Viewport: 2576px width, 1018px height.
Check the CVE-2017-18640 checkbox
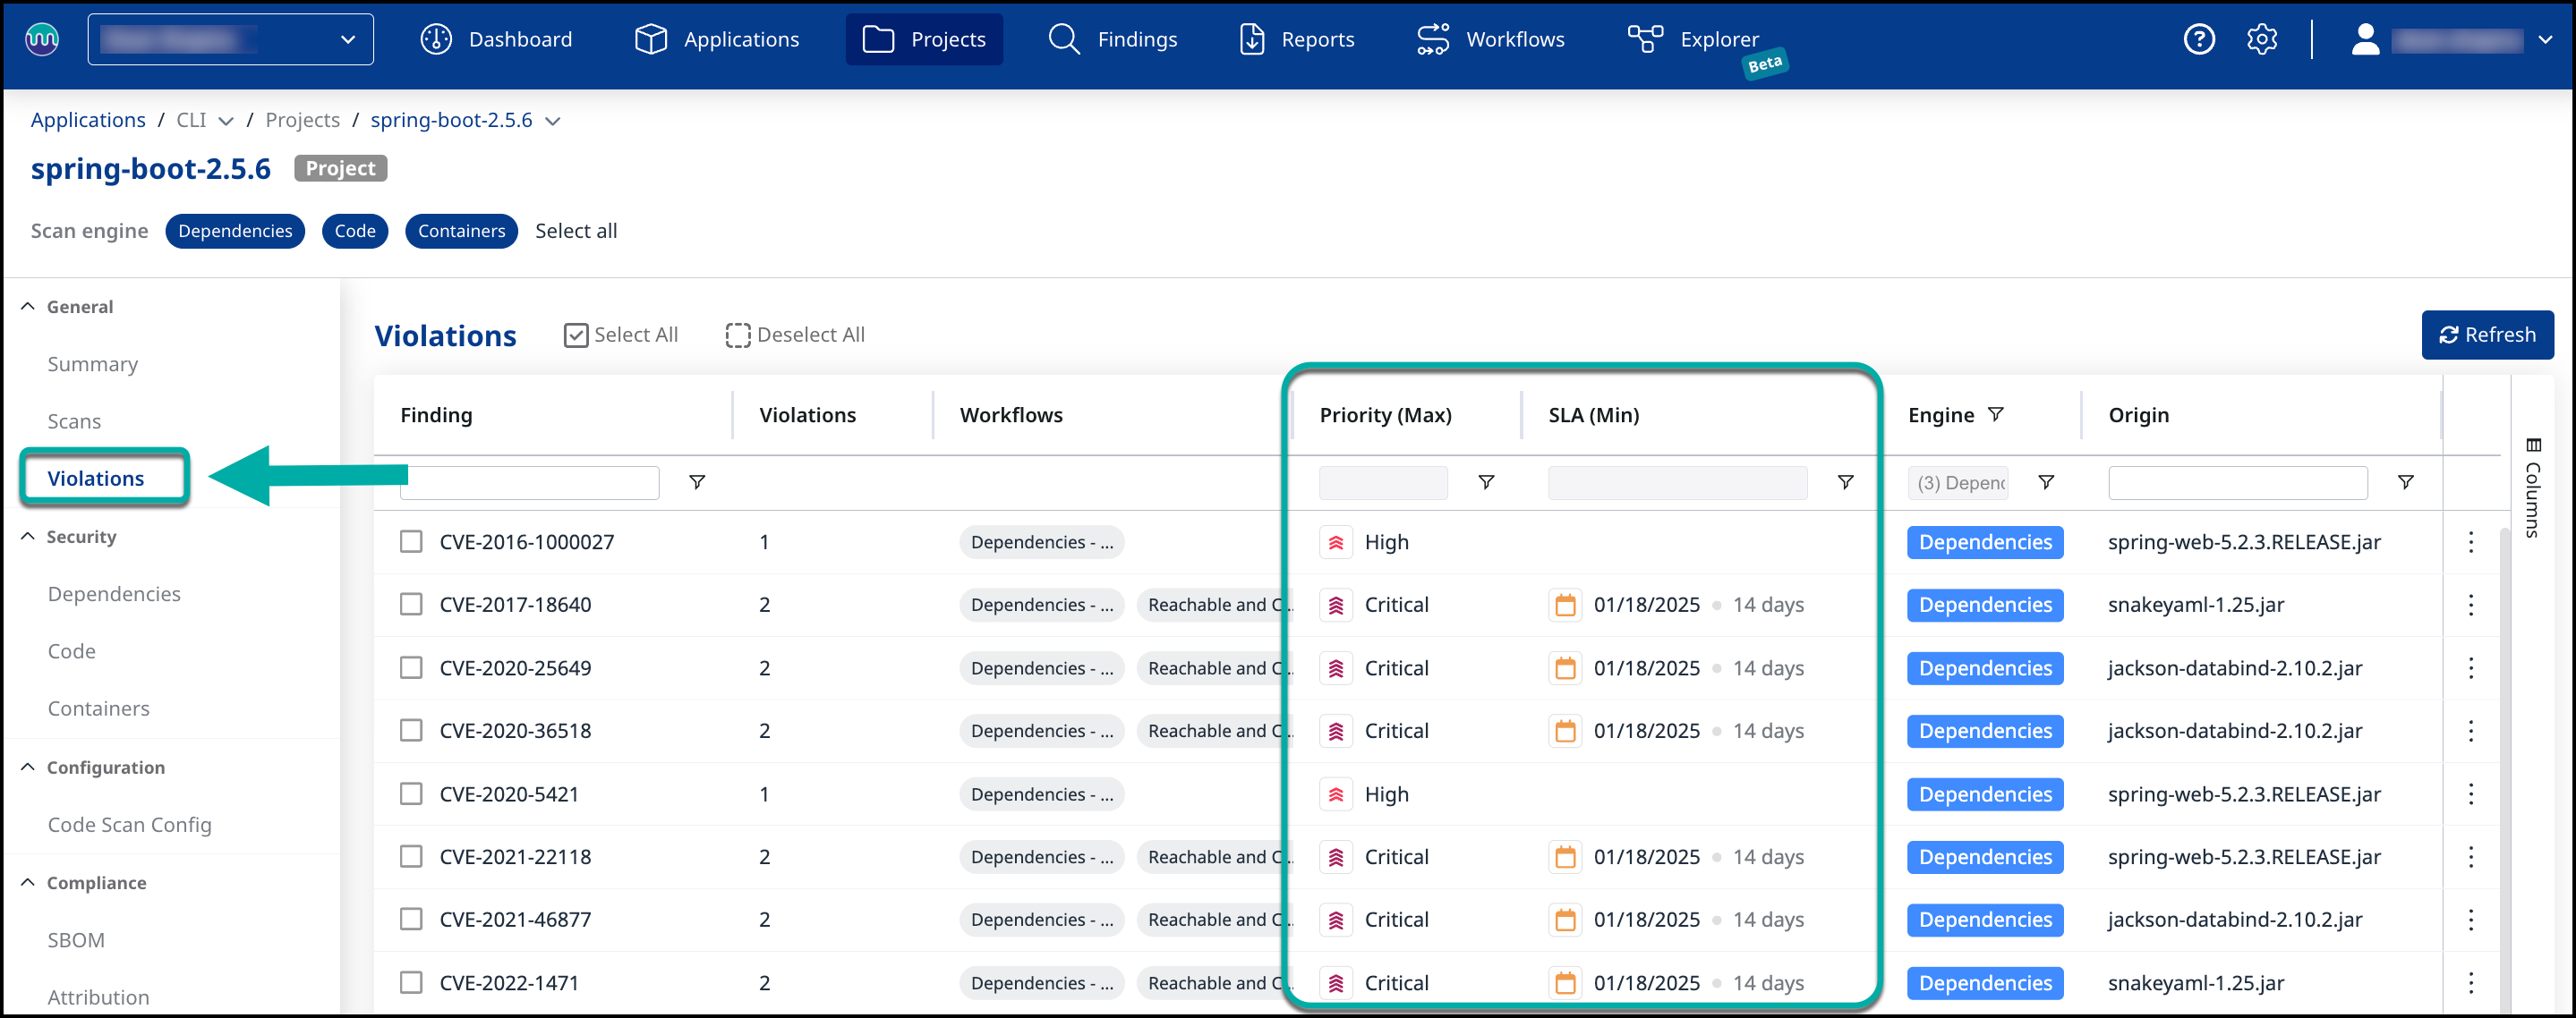click(411, 605)
